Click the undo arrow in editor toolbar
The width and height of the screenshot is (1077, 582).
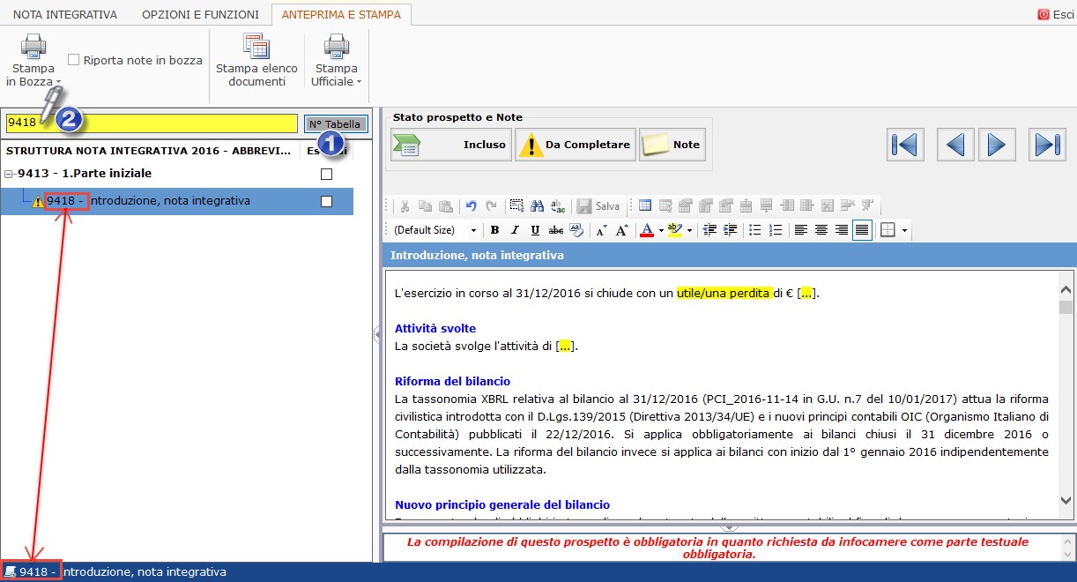pyautogui.click(x=472, y=205)
